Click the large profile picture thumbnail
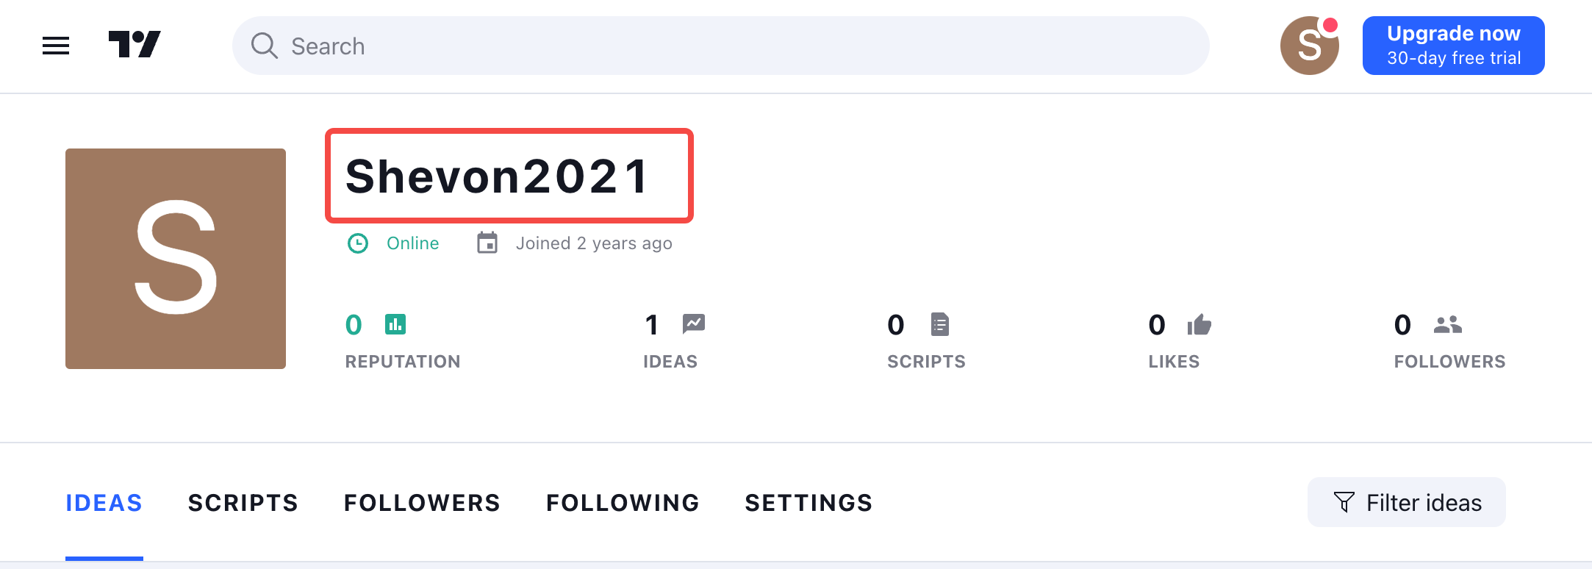The height and width of the screenshot is (569, 1592). (x=176, y=259)
